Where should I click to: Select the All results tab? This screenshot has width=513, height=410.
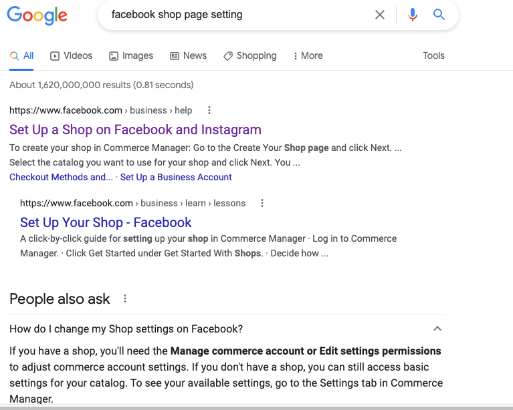pyautogui.click(x=22, y=56)
